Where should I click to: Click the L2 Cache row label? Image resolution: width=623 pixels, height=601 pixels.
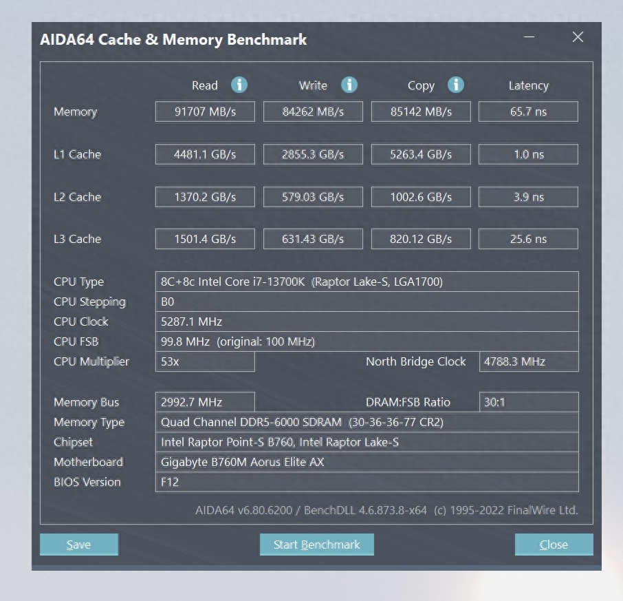pyautogui.click(x=78, y=197)
